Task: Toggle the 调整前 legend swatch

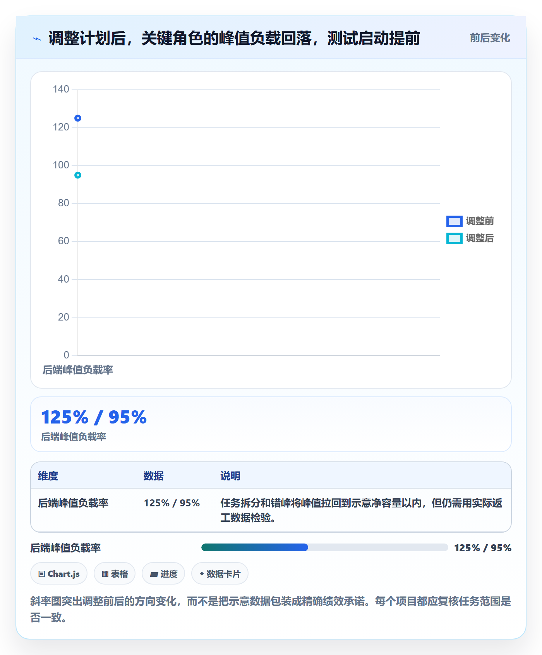Action: tap(454, 221)
